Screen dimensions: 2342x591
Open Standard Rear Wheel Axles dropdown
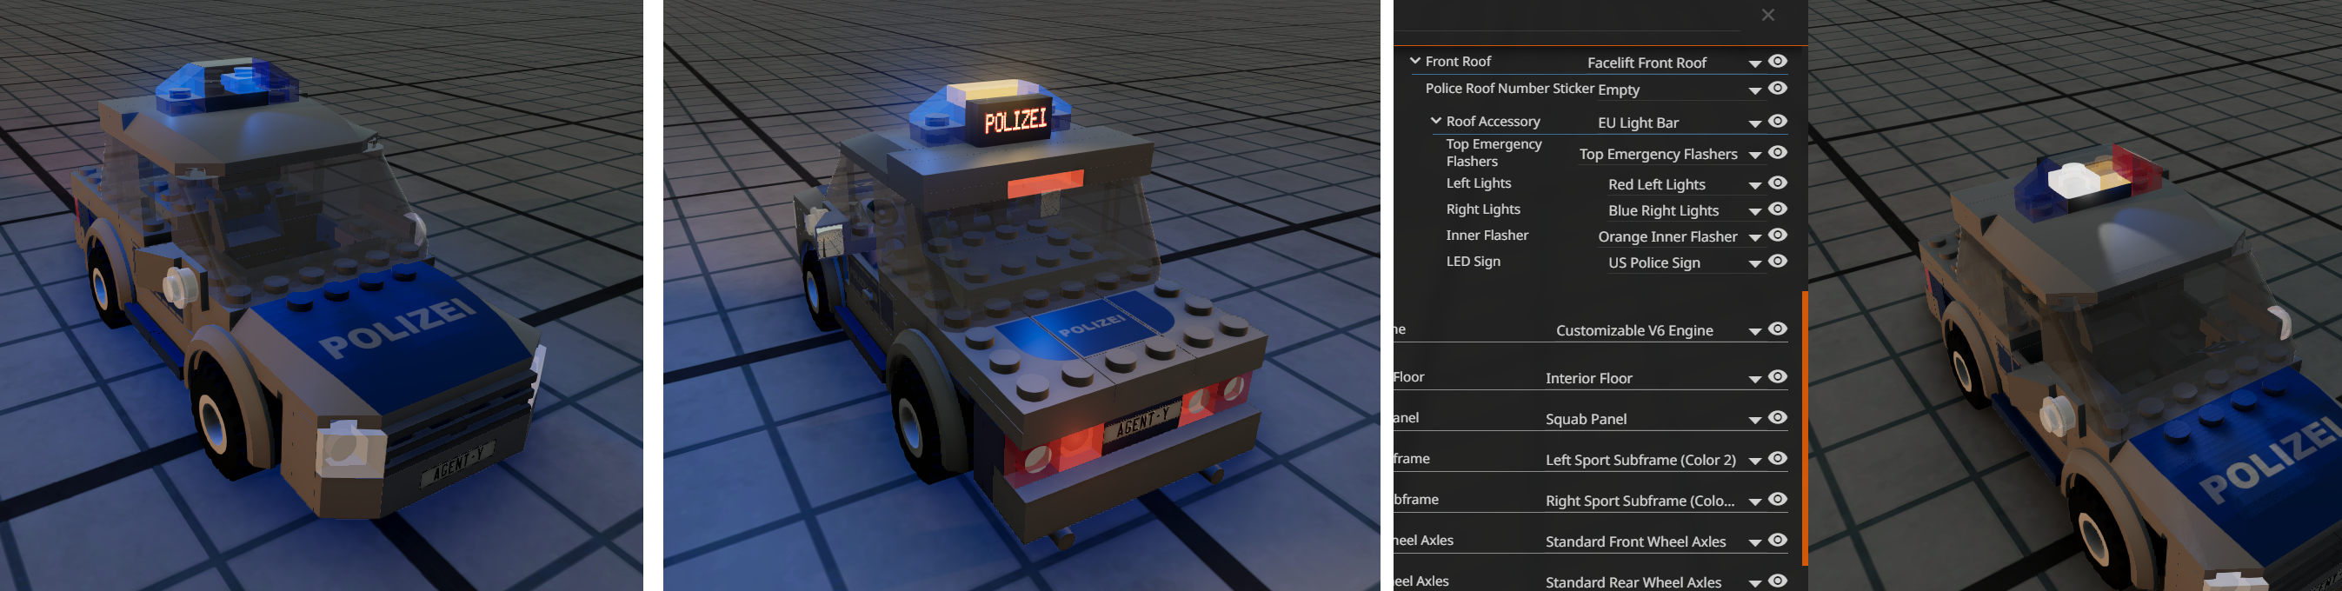(1653, 582)
